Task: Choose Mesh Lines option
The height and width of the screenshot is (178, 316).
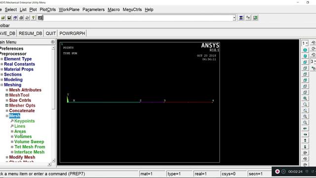Action: pyautogui.click(x=20, y=126)
